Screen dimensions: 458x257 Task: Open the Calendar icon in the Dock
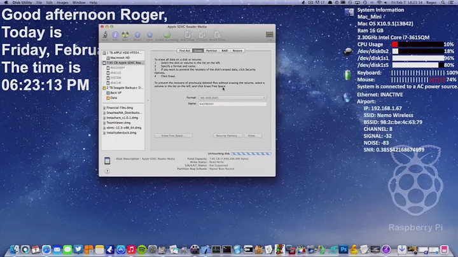click(36, 249)
